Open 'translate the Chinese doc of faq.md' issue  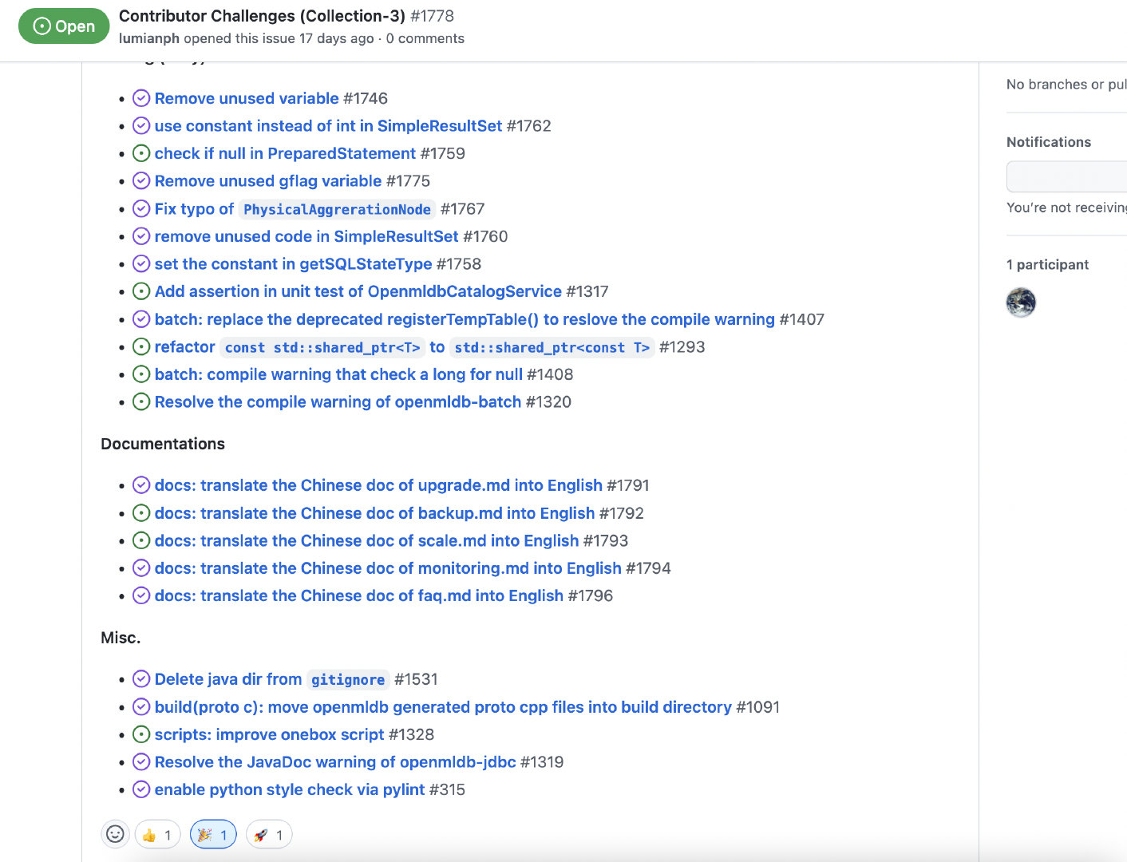tap(359, 596)
